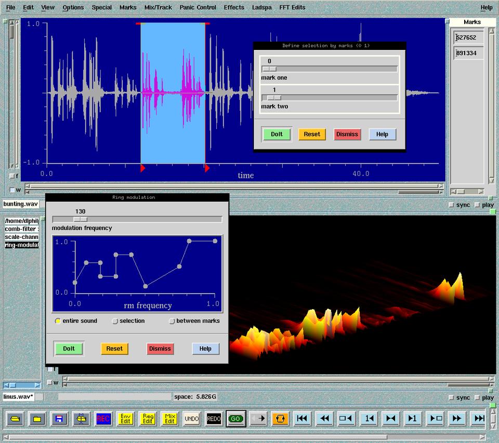Dismiss the Define selection by marks dialog
The image size is (499, 443).
click(x=347, y=134)
